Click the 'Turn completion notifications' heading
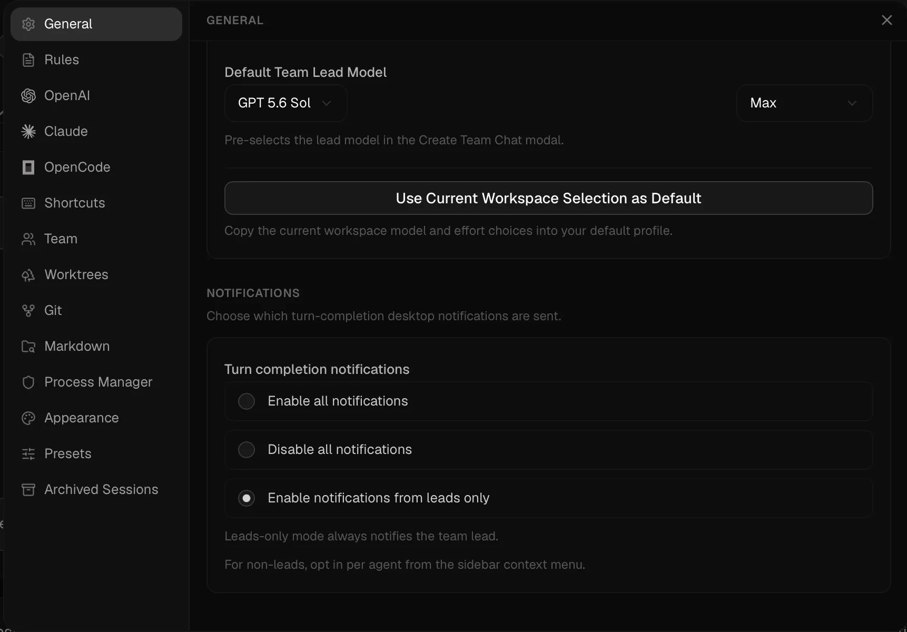Screen dimensions: 907x632 tap(317, 369)
